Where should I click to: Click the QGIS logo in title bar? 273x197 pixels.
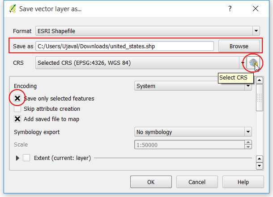pos(13,9)
